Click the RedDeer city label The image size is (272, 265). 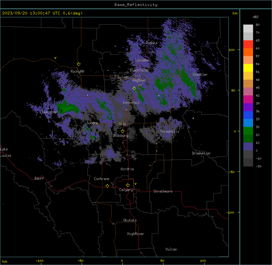point(139,80)
